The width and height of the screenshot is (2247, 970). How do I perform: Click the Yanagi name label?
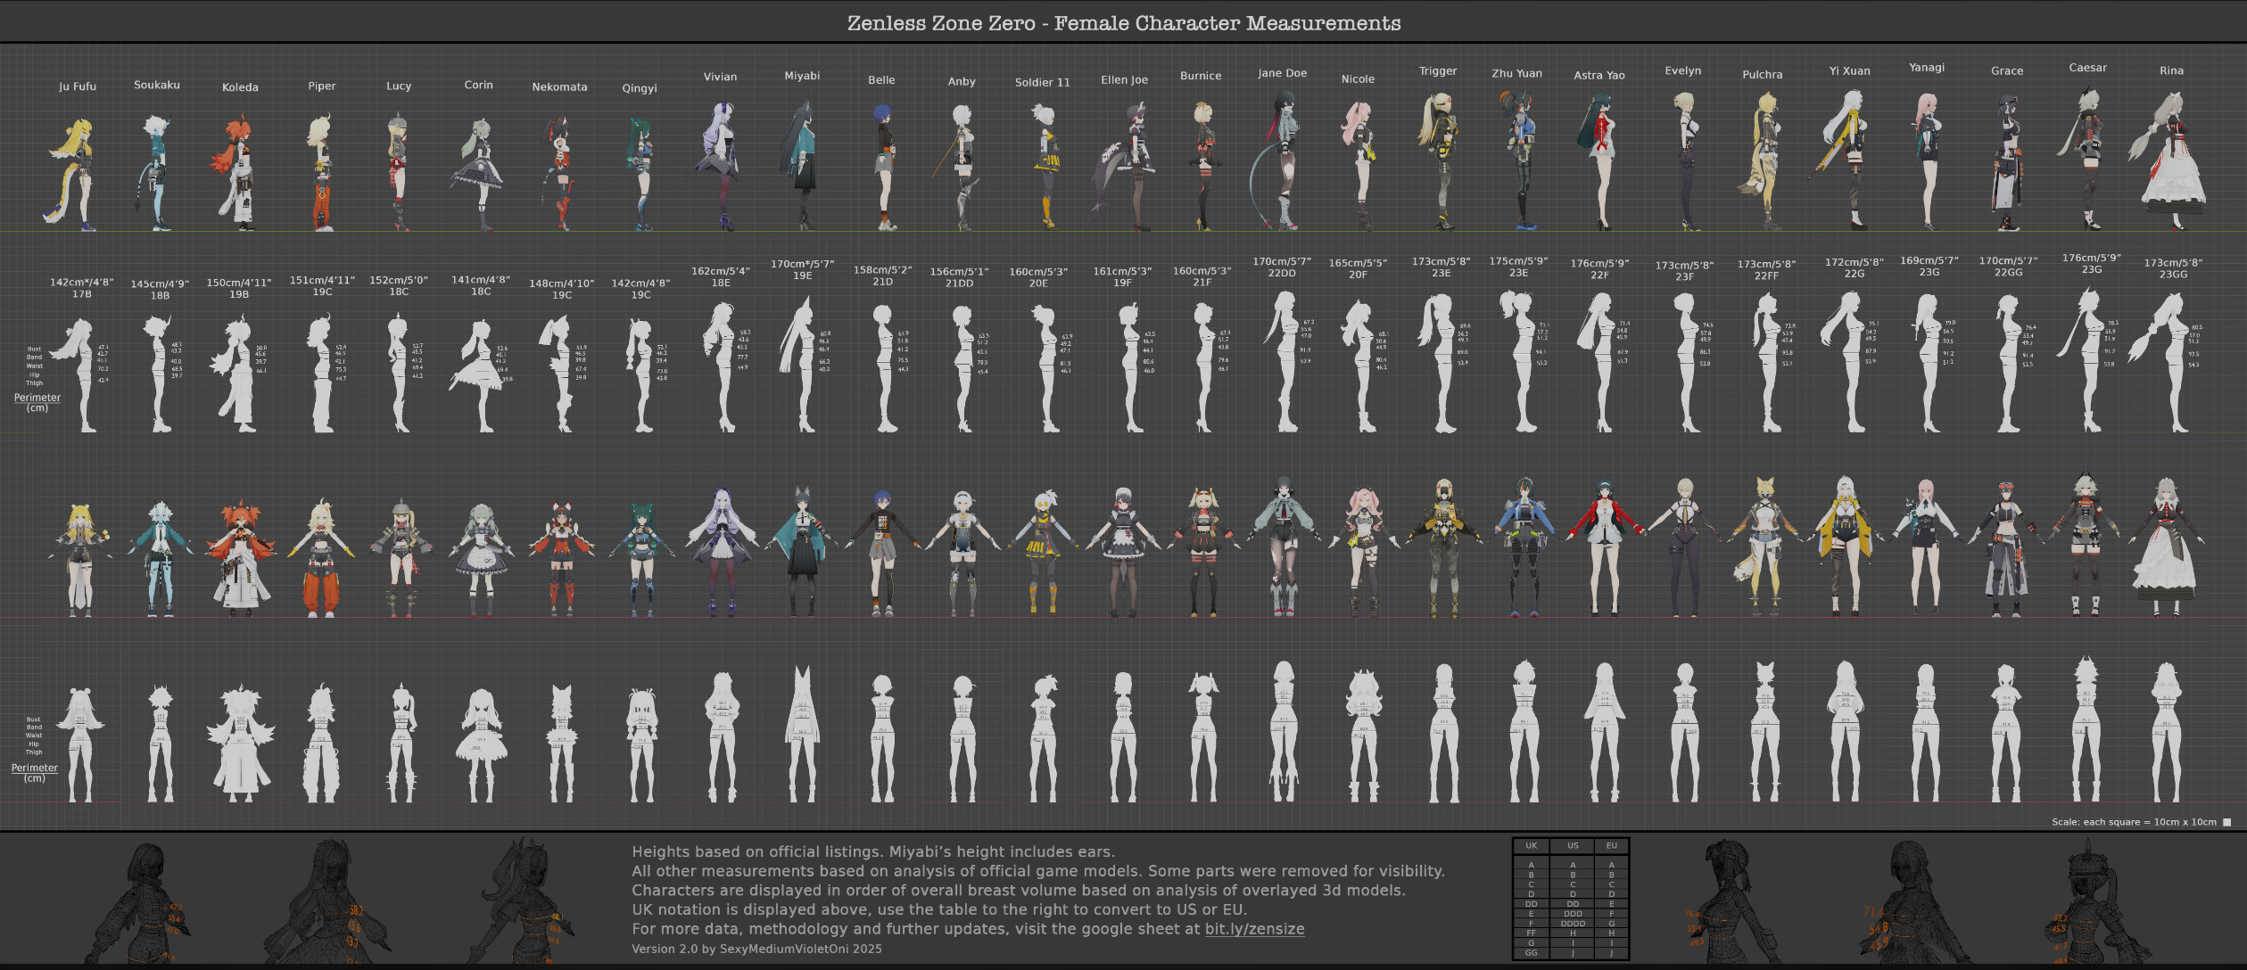coord(1926,68)
